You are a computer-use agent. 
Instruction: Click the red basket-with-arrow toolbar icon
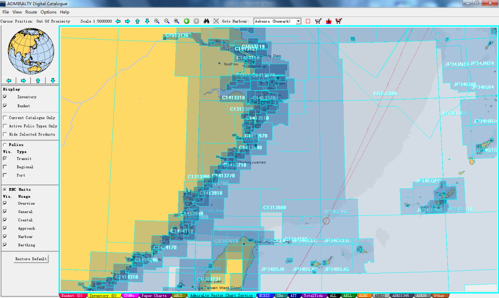329,21
